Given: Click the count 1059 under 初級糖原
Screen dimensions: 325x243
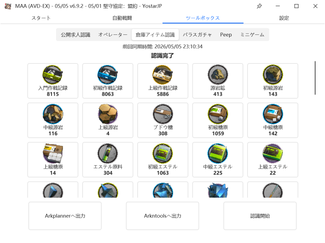Looking at the screenshot, I should coord(218,134).
